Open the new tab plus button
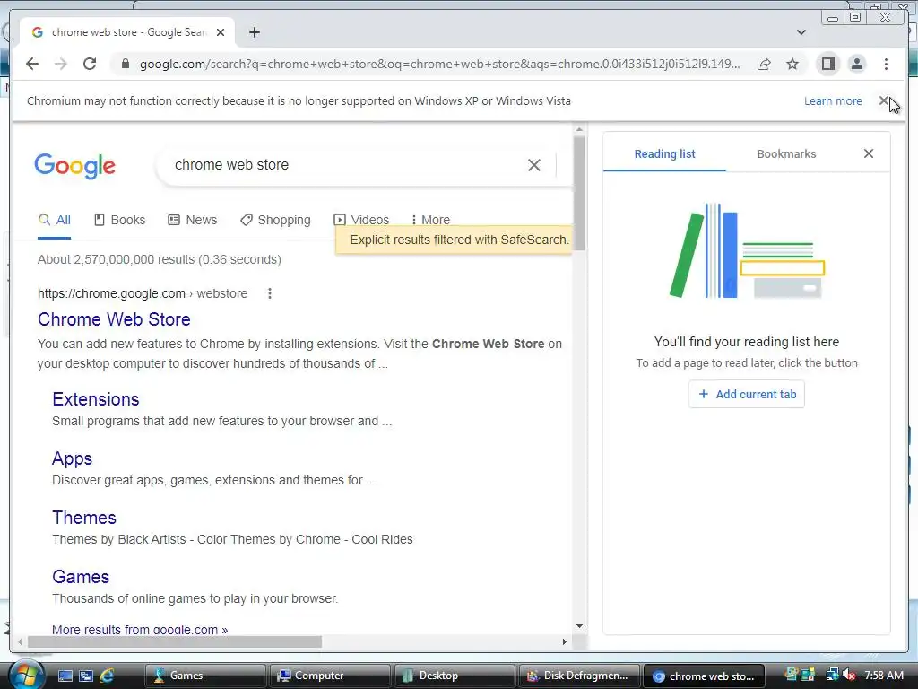918x689 pixels. click(254, 32)
